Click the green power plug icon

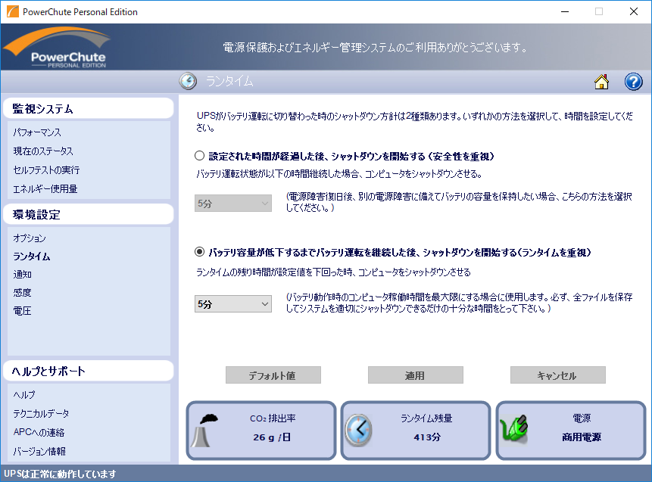point(514,429)
